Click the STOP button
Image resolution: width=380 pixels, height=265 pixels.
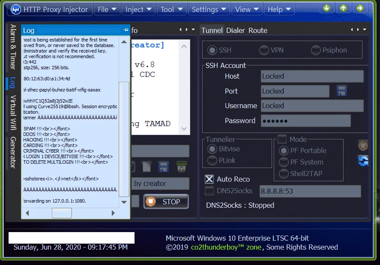click(x=166, y=201)
